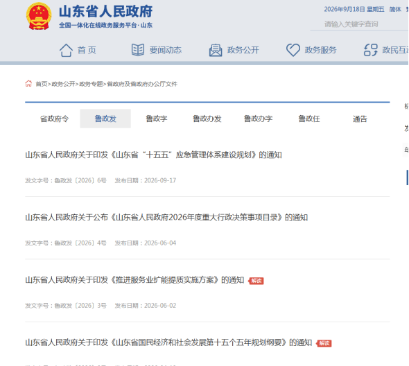
Task: Go to 政务公开 in the breadcrumb
Action: click(x=63, y=84)
